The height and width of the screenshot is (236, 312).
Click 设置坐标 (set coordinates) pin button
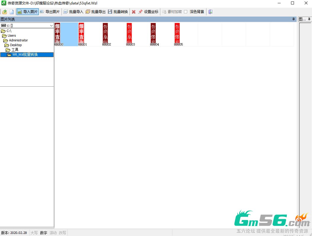point(148,12)
